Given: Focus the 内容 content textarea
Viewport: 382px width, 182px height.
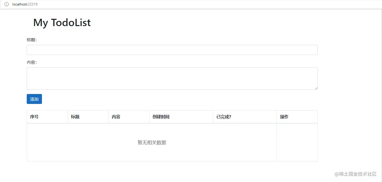Looking at the screenshot, I should (172, 79).
